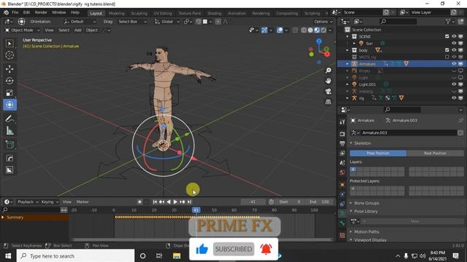467x262 pixels.
Task: Click the outliner filter funnel icon
Action: coord(447,21)
